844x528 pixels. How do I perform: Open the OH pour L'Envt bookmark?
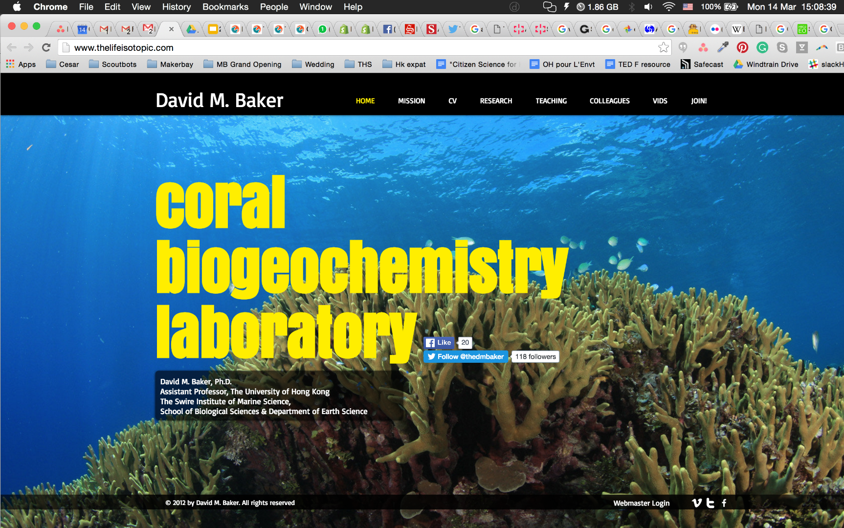click(562, 64)
